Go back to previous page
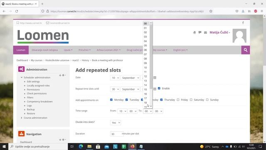 pos(4,11)
